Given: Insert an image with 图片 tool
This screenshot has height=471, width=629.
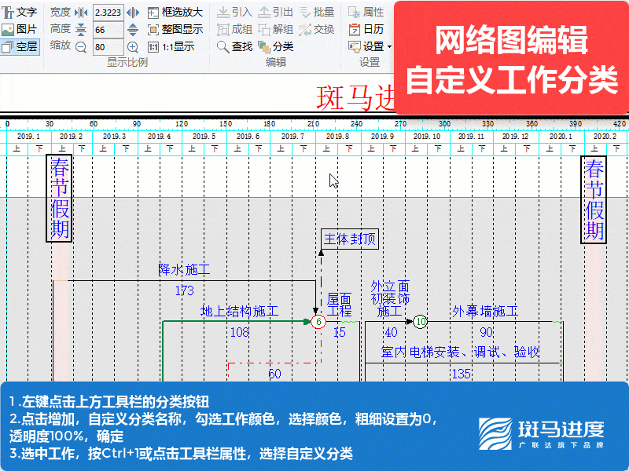Looking at the screenshot, I should [x=20, y=29].
